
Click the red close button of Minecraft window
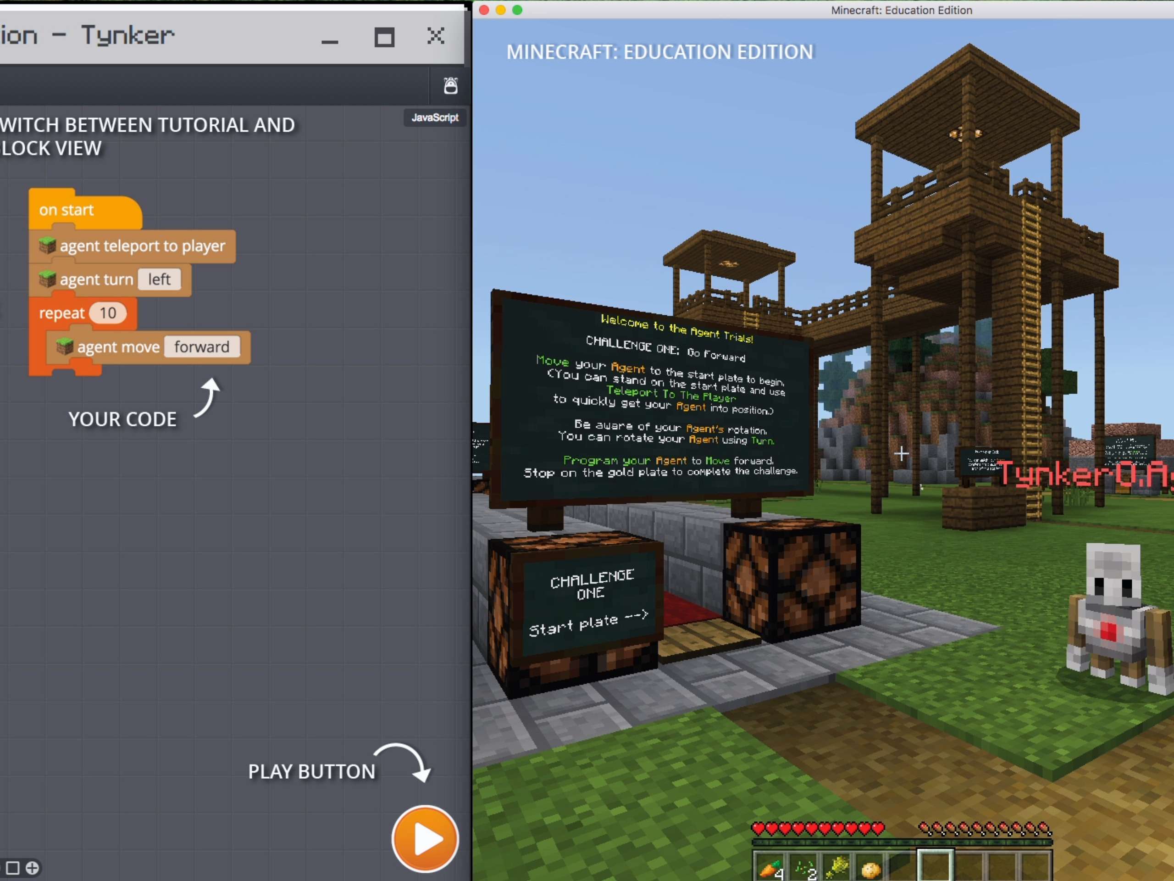[x=484, y=10]
